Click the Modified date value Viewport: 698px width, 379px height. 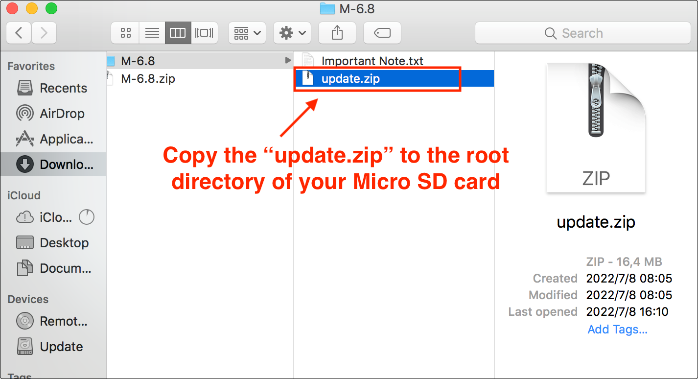(x=629, y=295)
